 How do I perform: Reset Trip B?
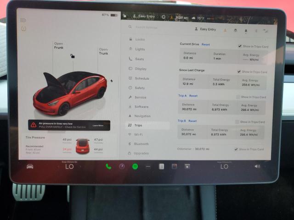coord(192,121)
